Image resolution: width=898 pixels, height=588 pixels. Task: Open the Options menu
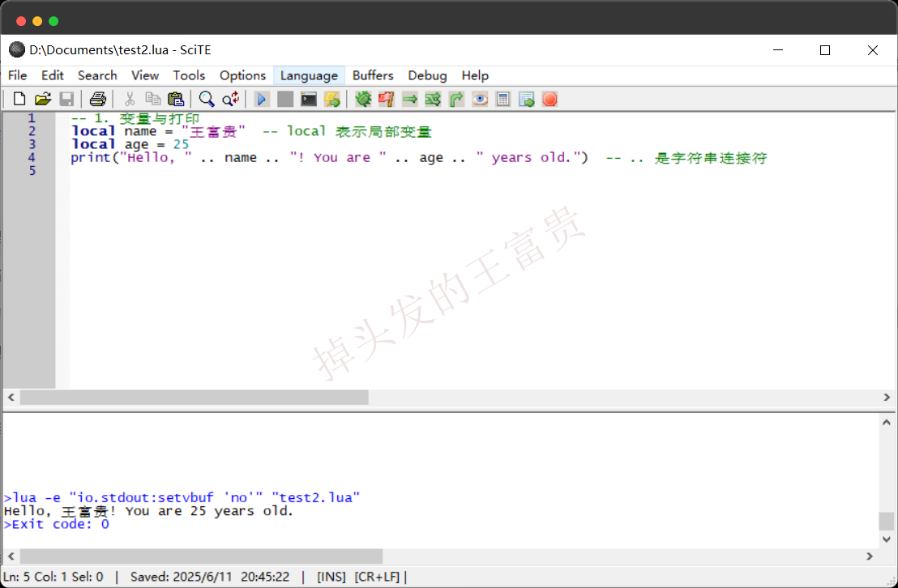(243, 75)
